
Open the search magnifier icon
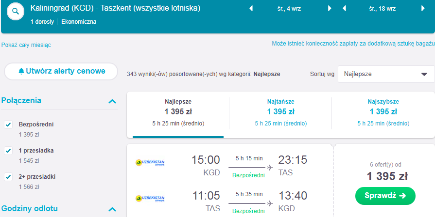[16, 12]
